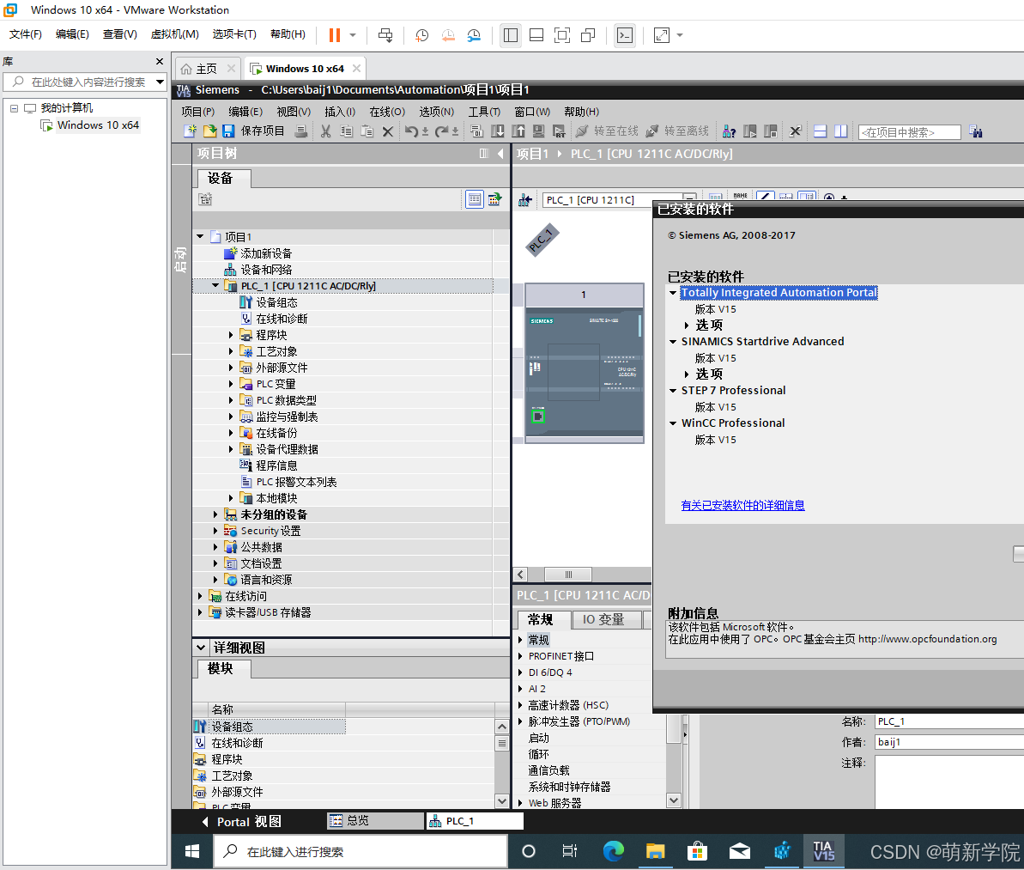This screenshot has height=870, width=1024.
Task: Create new project in TIA Portal
Action: [190, 131]
